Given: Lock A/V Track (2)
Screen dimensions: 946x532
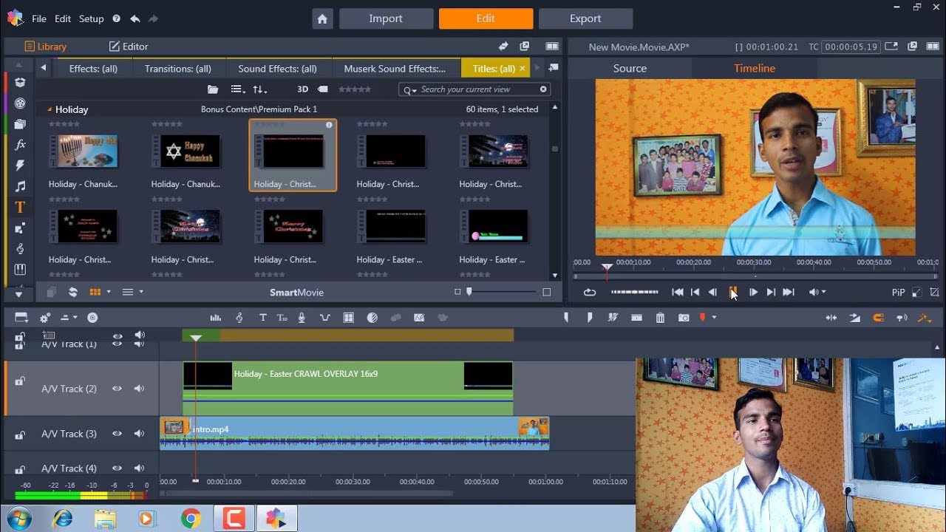Looking at the screenshot, I should pyautogui.click(x=20, y=382).
